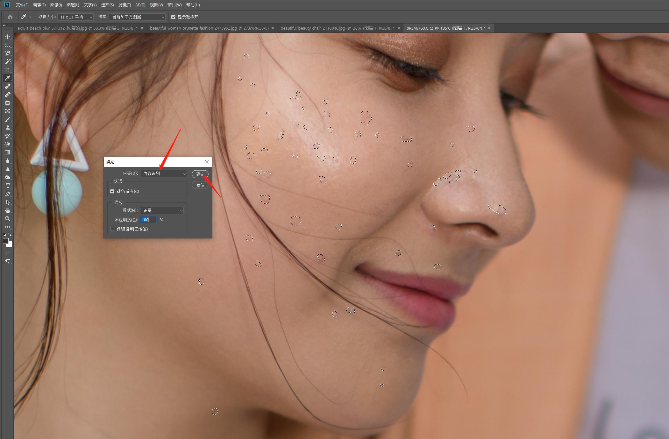The width and height of the screenshot is (669, 439).
Task: Select the Gradient tool
Action: click(8, 152)
